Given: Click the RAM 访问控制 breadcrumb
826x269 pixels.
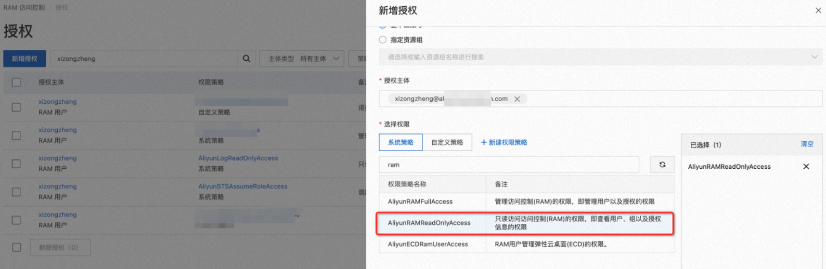Looking at the screenshot, I should tap(24, 8).
